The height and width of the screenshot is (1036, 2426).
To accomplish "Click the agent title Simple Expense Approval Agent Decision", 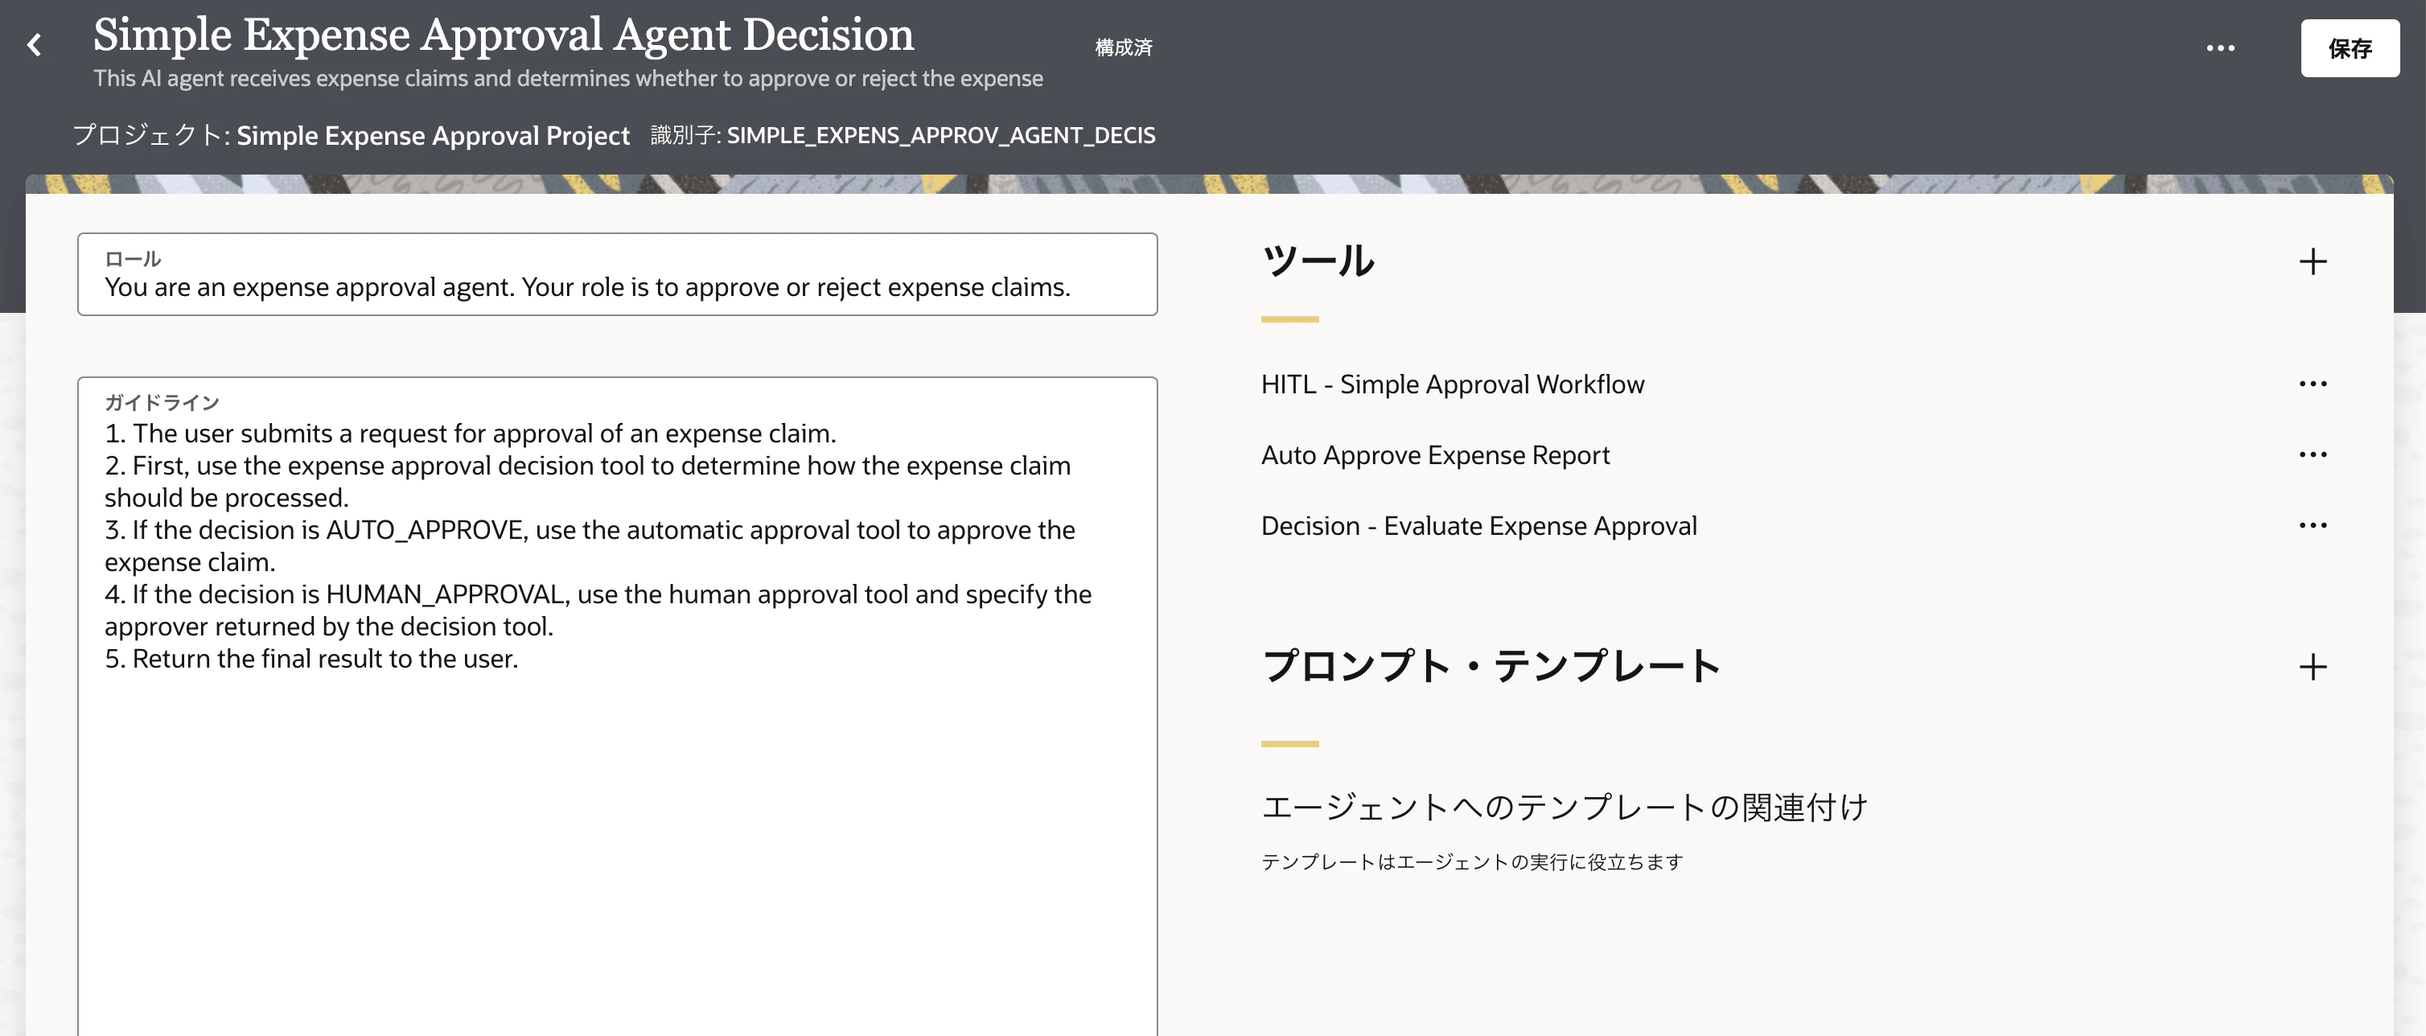I will (503, 35).
